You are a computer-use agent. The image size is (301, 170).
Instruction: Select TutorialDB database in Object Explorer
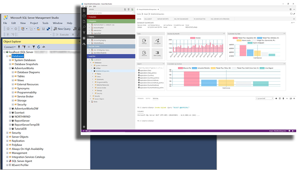tap(21, 129)
